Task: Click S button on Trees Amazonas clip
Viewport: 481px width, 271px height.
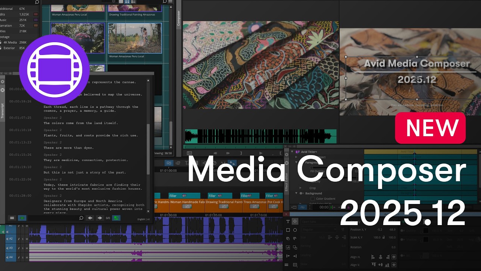Action: 254,206
